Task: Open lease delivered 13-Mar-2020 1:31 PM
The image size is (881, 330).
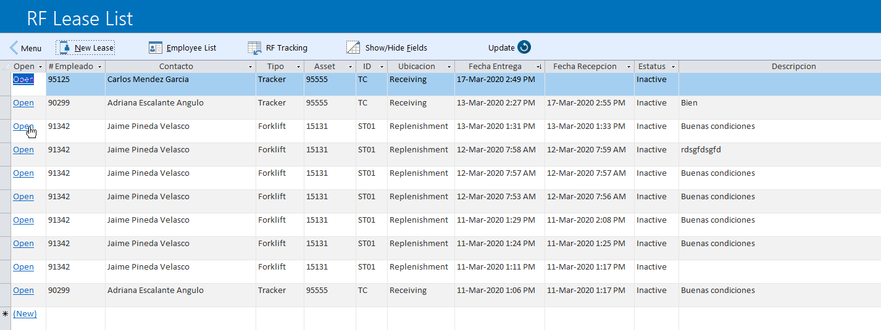Action: pyautogui.click(x=23, y=126)
